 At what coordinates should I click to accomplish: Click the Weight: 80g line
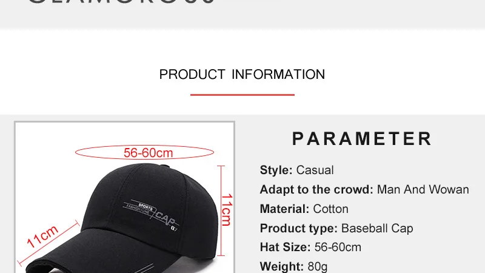pyautogui.click(x=293, y=266)
